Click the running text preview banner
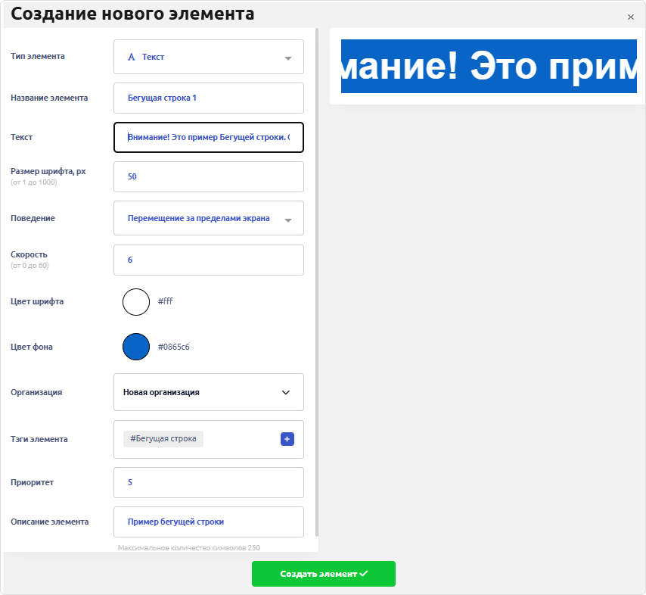The height and width of the screenshot is (595, 646). point(486,67)
